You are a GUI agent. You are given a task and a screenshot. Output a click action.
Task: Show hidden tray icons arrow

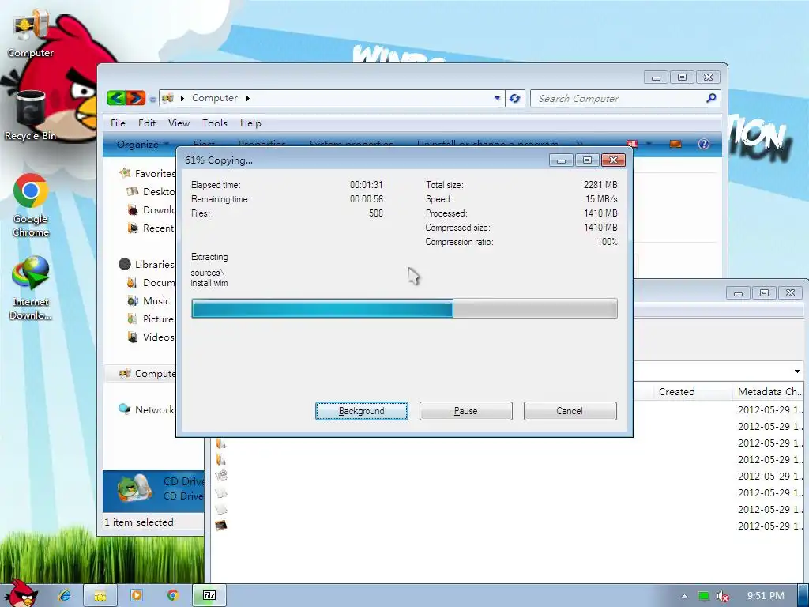pos(684,596)
